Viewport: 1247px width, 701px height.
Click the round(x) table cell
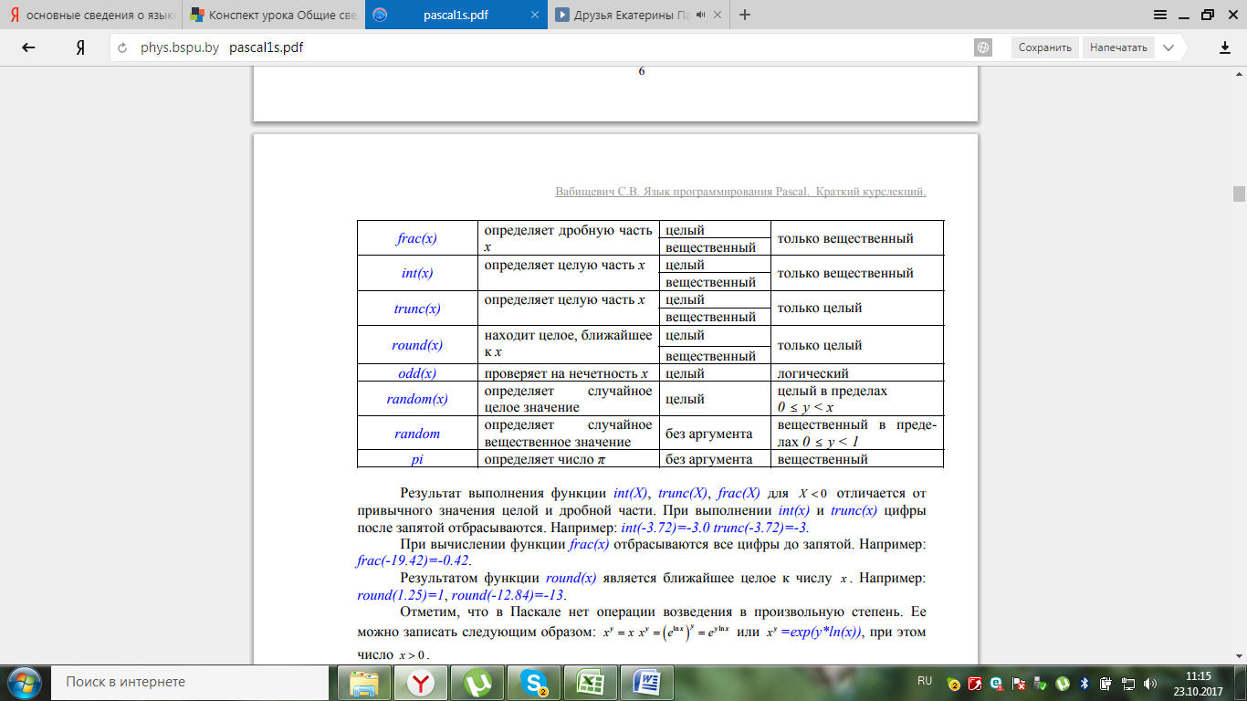tap(417, 345)
